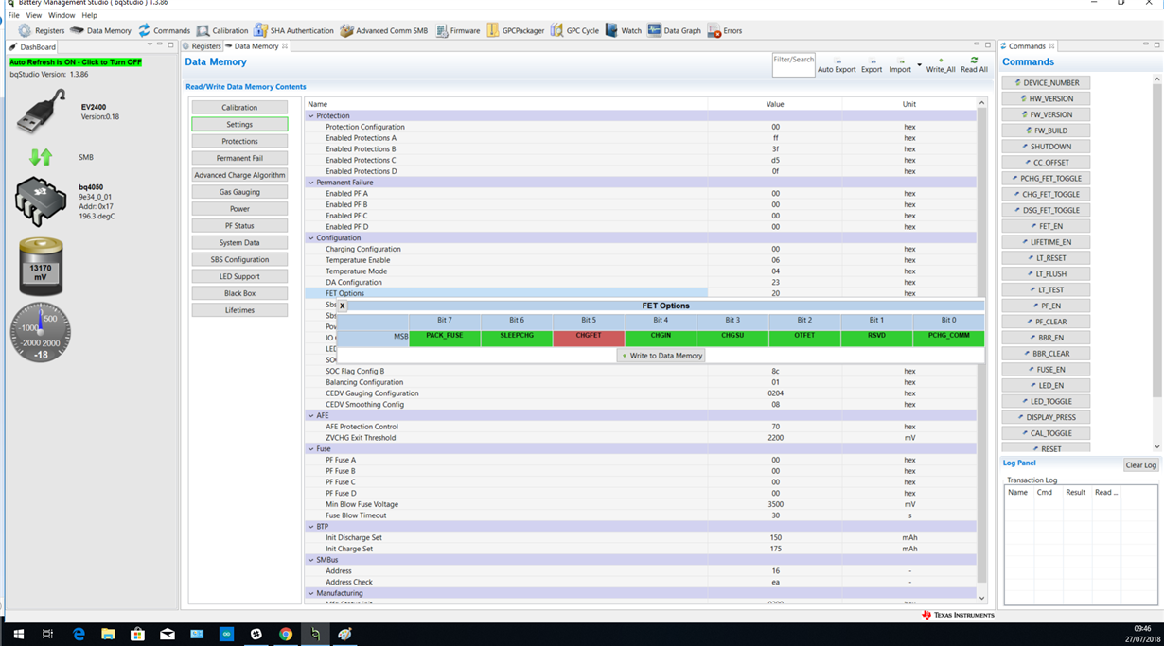
Task: Launch the GPC Cycle tool
Action: coord(574,30)
